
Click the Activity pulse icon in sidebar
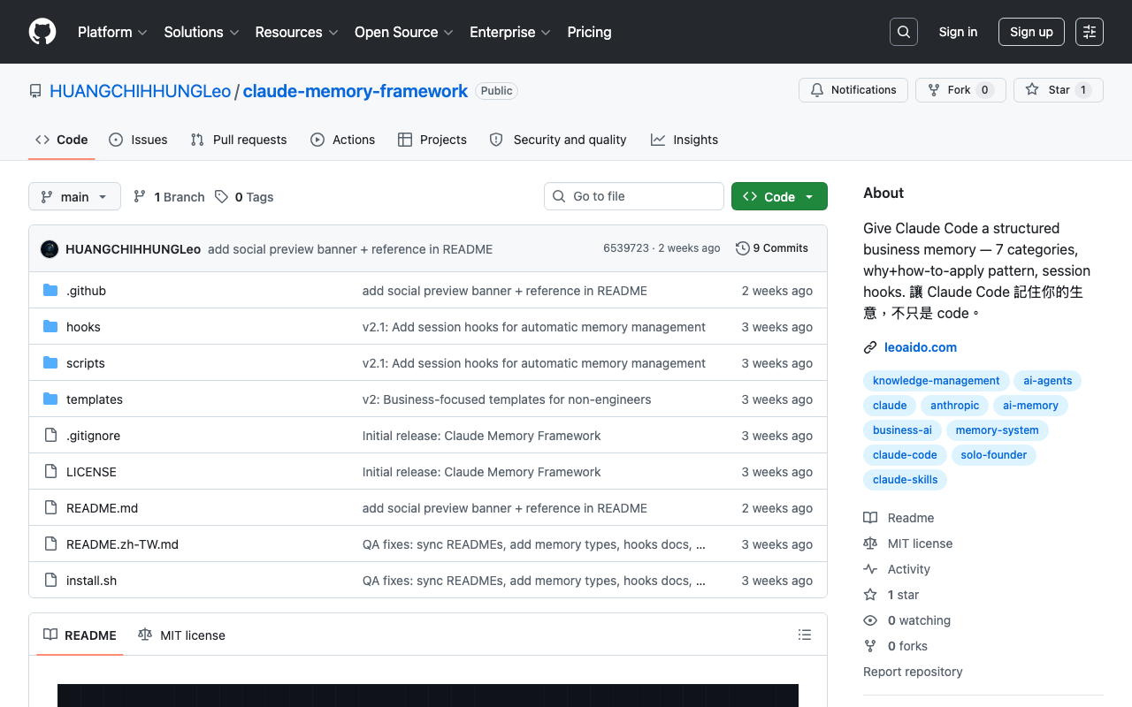(871, 568)
